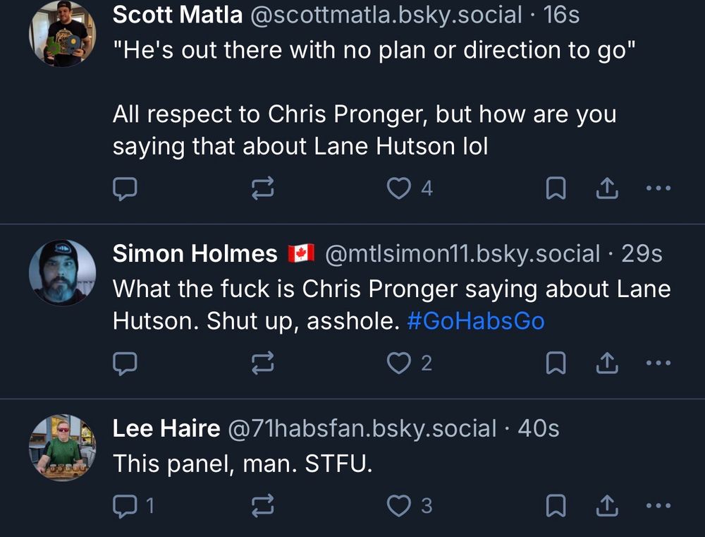
Task: Bookmark Simon Holmes's post
Action: [557, 363]
